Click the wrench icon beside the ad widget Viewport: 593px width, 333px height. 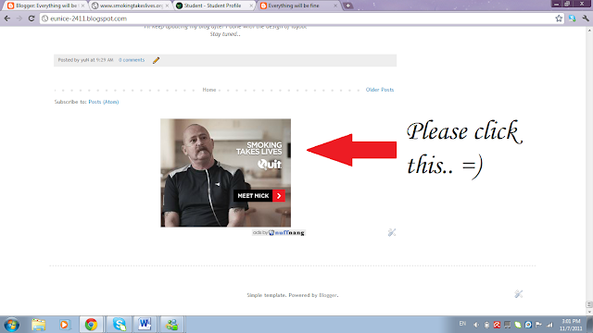(x=392, y=232)
